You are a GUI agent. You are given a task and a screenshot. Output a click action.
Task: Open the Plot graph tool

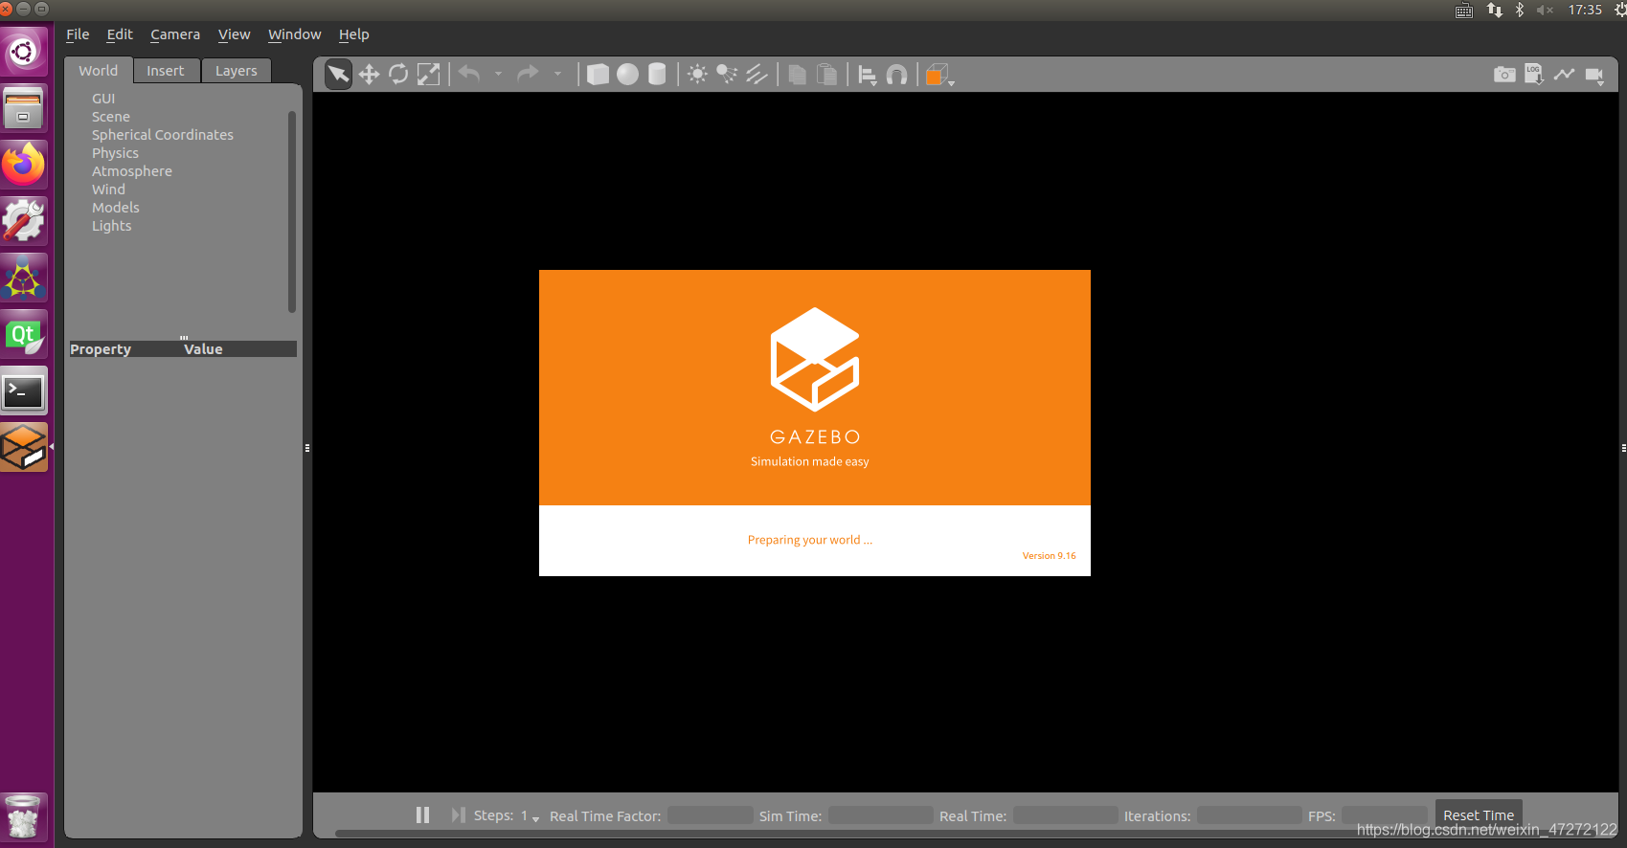[1565, 74]
